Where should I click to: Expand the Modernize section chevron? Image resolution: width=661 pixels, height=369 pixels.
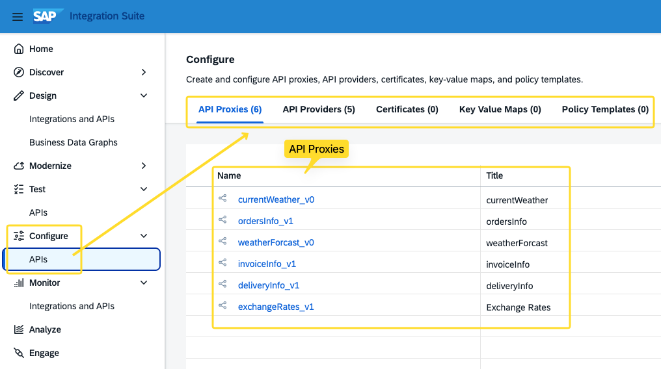pyautogui.click(x=144, y=166)
